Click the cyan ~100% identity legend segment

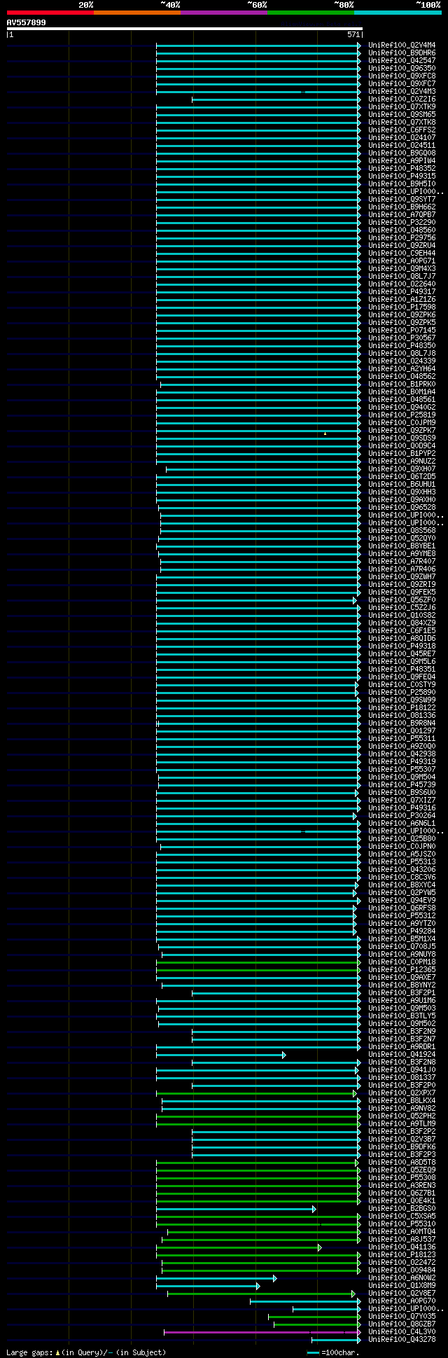[x=398, y=13]
